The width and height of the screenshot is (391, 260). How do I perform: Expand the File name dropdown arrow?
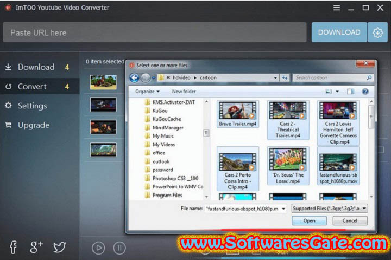(x=283, y=209)
